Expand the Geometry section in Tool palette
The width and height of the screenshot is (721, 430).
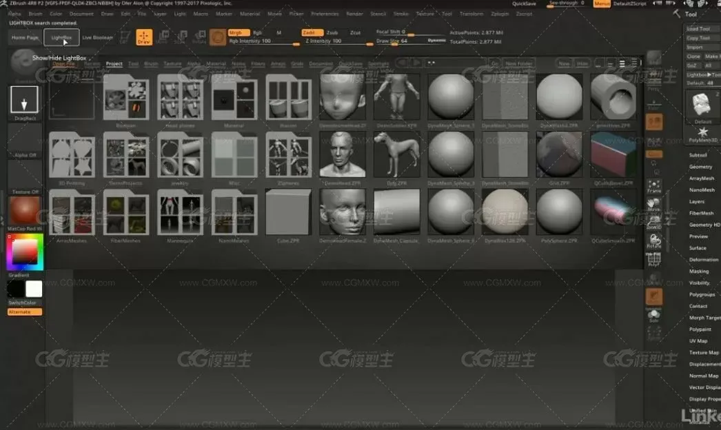click(x=700, y=167)
